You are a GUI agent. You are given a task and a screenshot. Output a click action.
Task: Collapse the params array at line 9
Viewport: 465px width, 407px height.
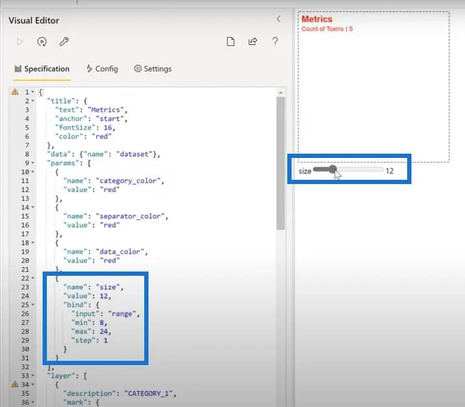coord(33,163)
